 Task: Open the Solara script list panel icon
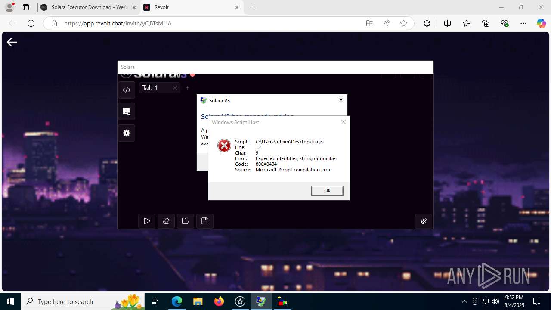127,112
